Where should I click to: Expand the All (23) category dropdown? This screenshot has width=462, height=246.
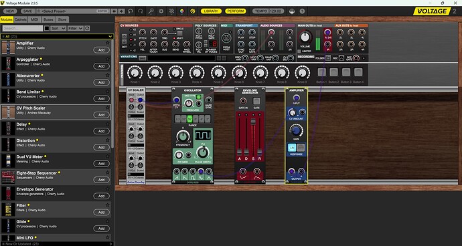[x=57, y=37]
